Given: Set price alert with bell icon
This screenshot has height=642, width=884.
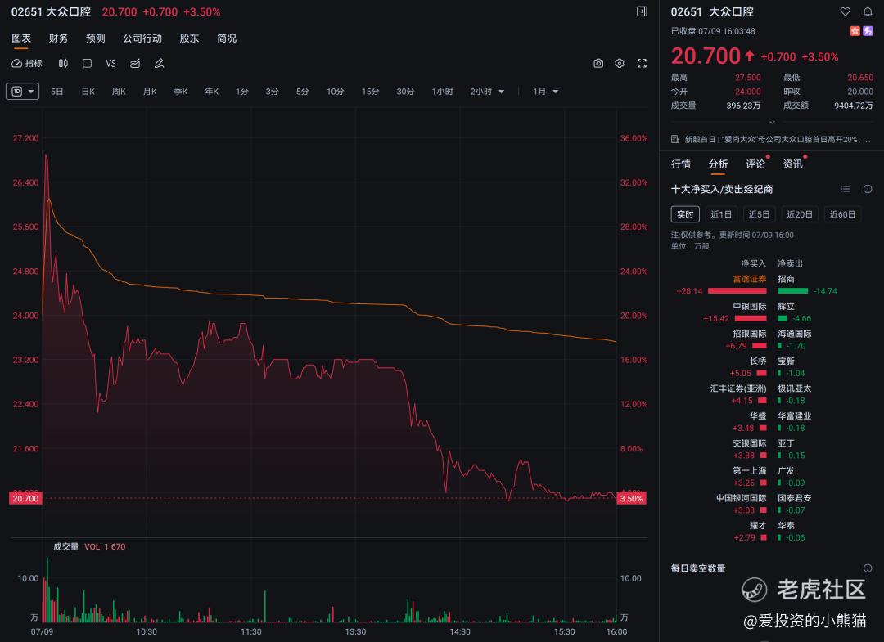Looking at the screenshot, I should tap(867, 11).
